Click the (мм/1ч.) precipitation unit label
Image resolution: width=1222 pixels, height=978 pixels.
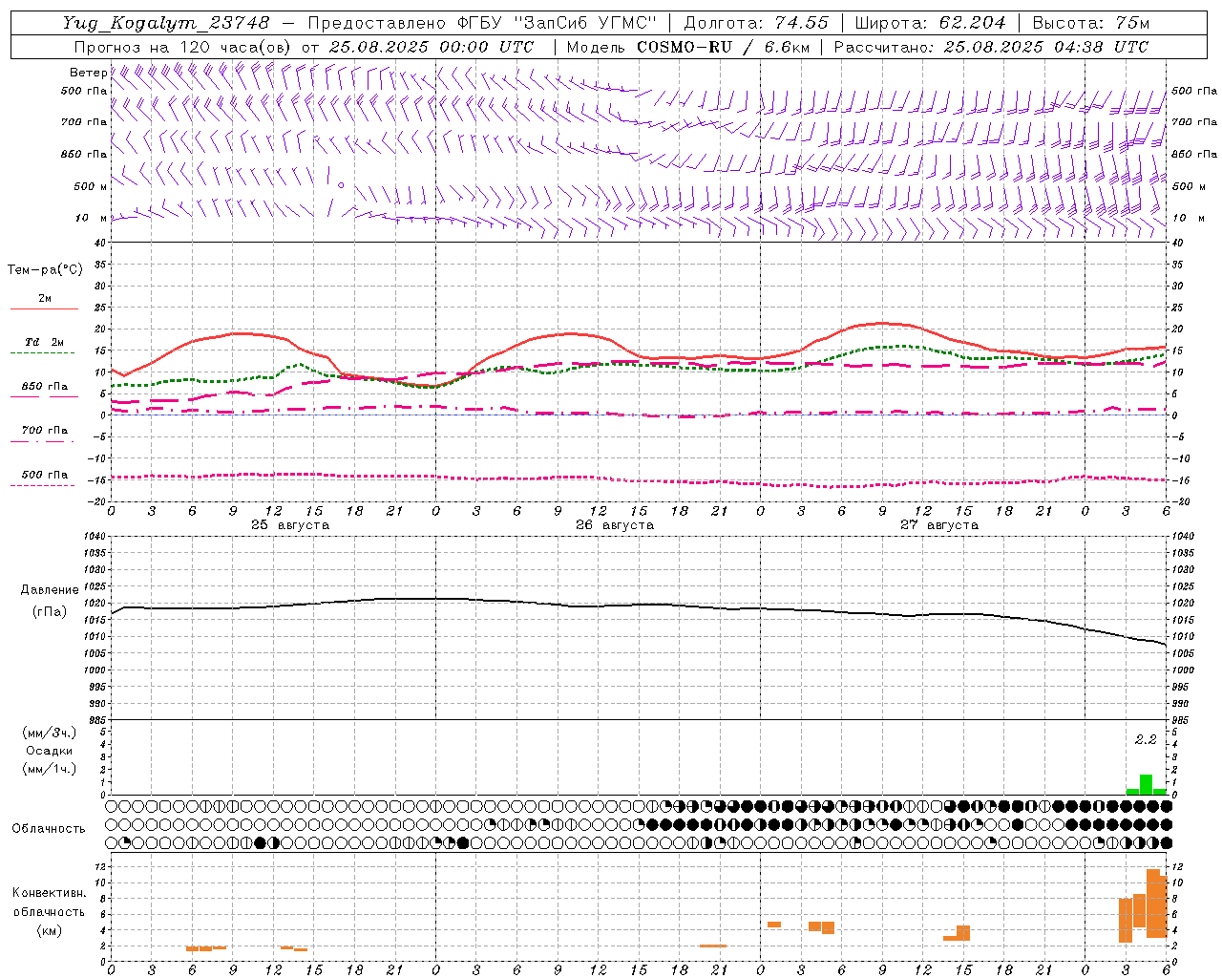[50, 769]
